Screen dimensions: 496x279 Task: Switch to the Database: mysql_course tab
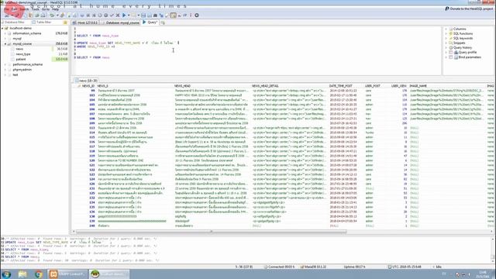121,22
